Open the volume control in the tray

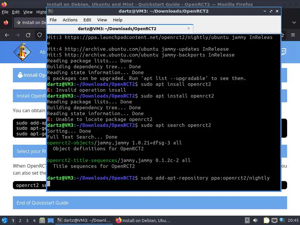[x=255, y=220]
